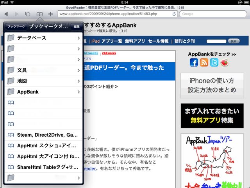Tap the Wi-Fi status icon
The height and width of the screenshot is (188, 250).
(12, 2)
